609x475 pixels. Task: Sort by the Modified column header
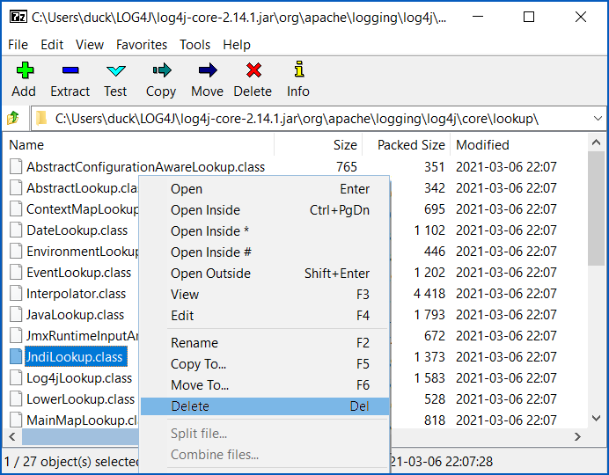pyautogui.click(x=519, y=145)
